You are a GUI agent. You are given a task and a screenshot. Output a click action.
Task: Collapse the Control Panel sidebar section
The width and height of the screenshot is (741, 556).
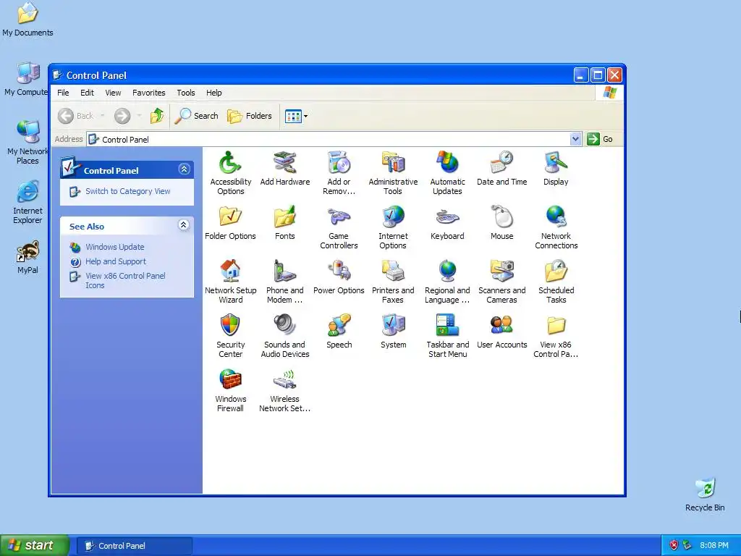coord(185,169)
